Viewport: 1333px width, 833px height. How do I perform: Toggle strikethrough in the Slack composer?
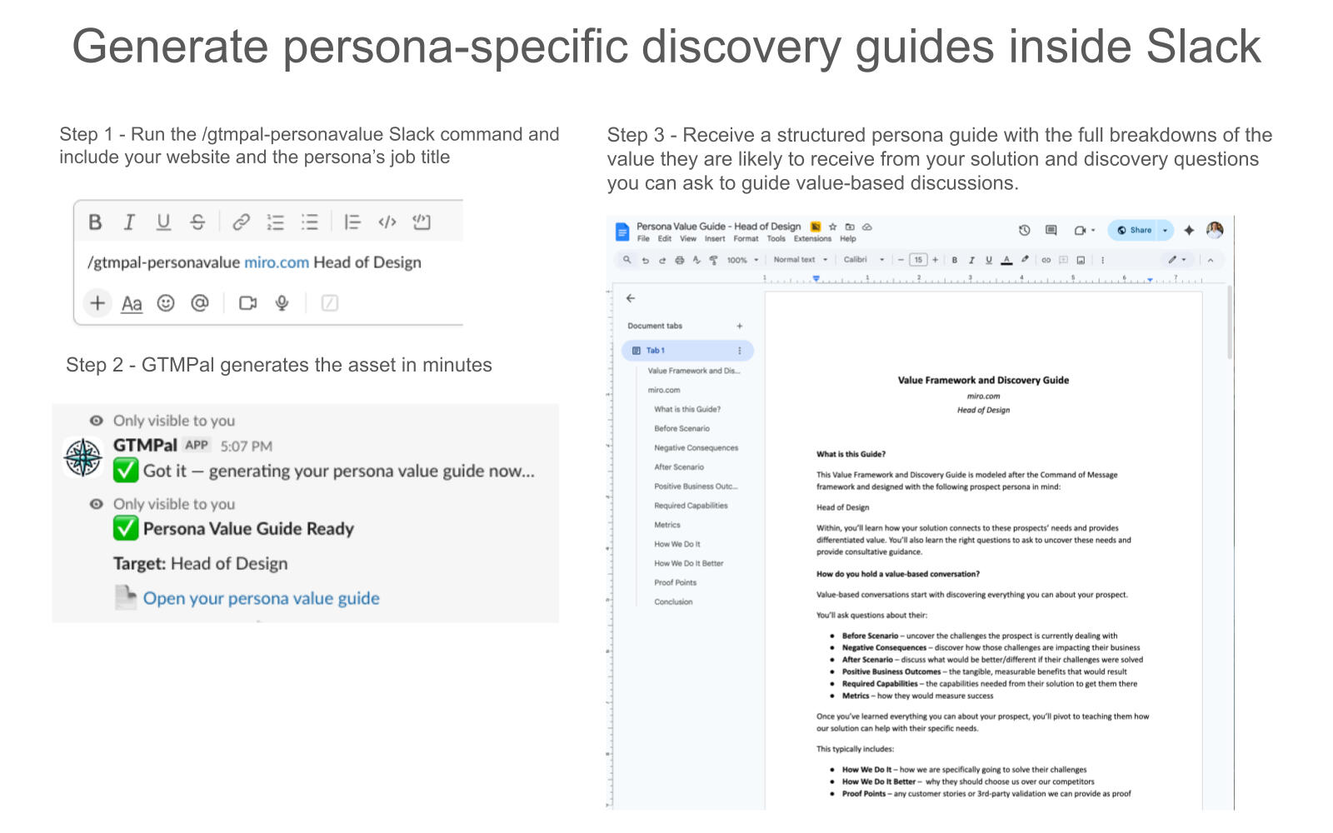pos(197,222)
